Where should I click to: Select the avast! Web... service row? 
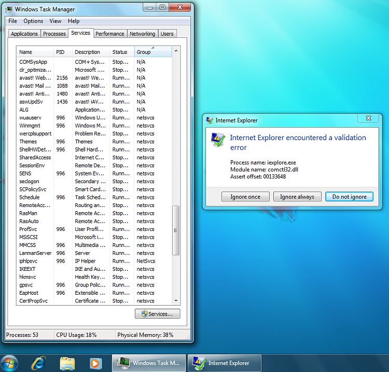coord(94,78)
